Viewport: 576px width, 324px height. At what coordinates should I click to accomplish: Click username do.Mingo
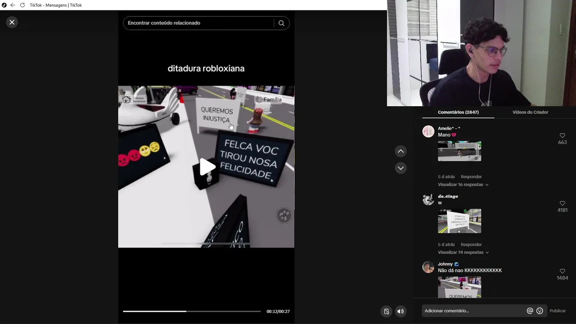pos(448,196)
